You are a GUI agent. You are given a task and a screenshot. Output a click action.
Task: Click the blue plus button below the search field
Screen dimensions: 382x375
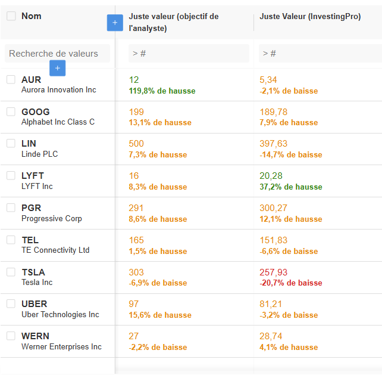[x=58, y=68]
